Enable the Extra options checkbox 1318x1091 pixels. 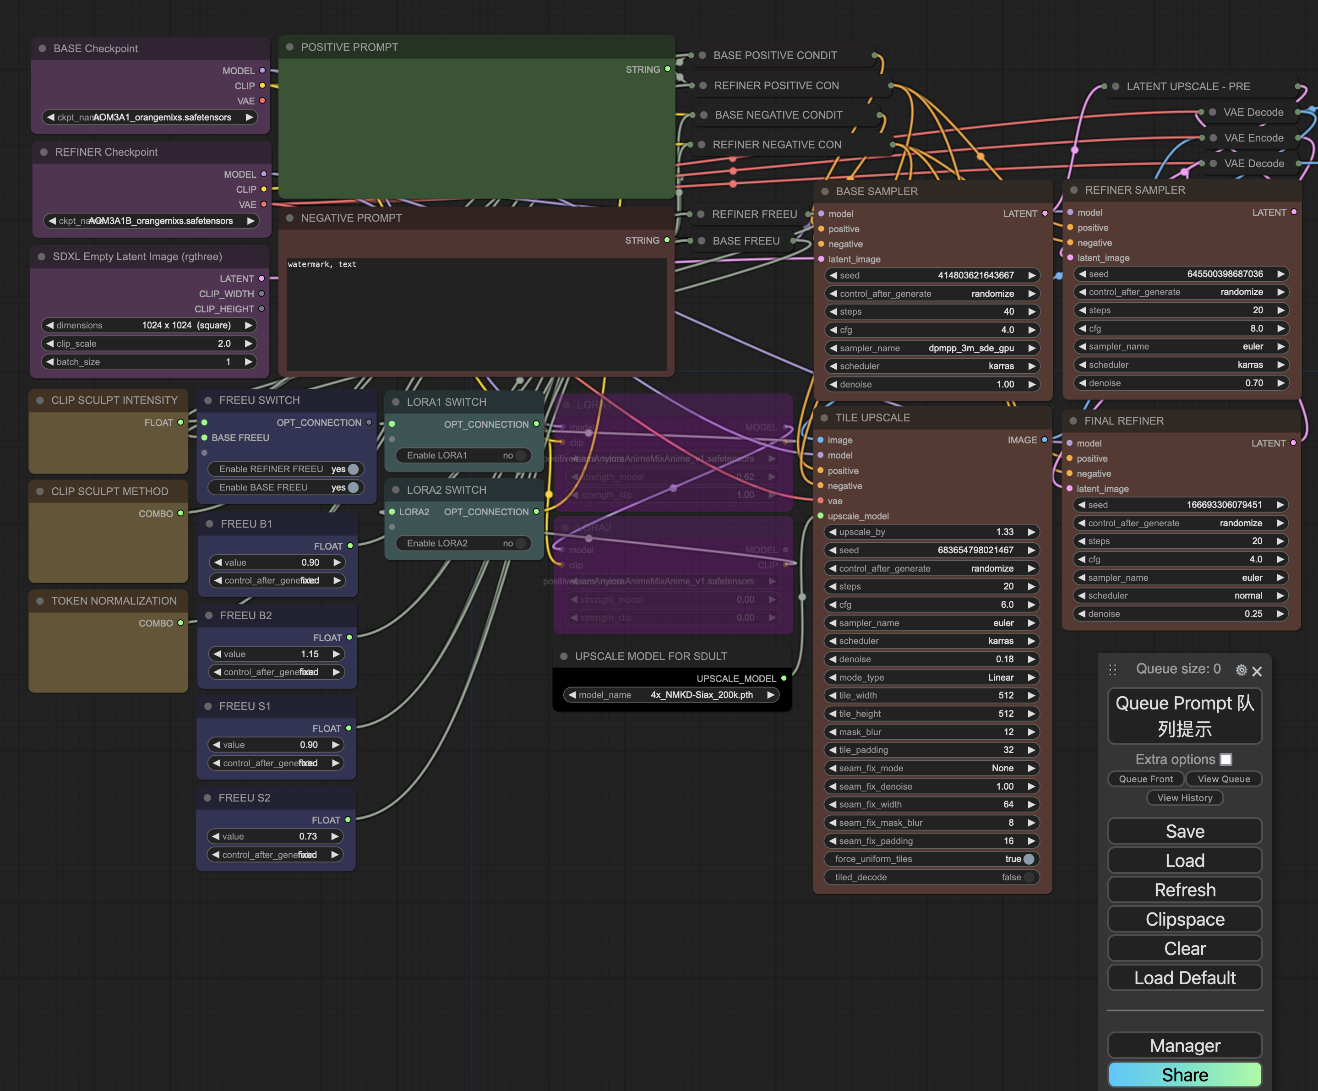click(x=1226, y=759)
